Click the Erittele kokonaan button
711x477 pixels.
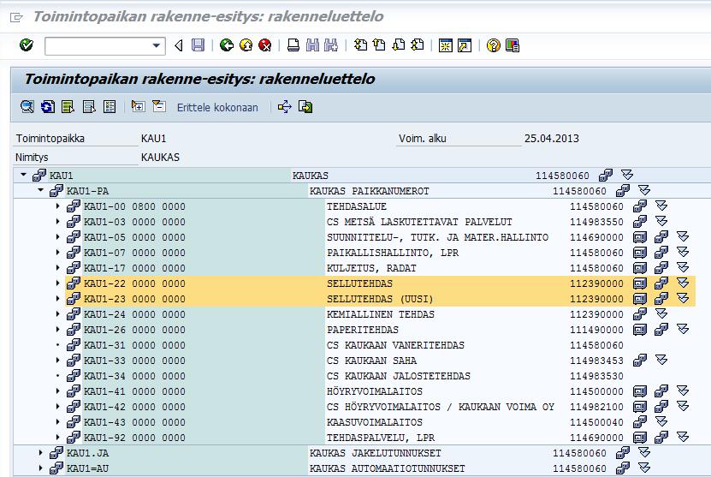pyautogui.click(x=217, y=108)
